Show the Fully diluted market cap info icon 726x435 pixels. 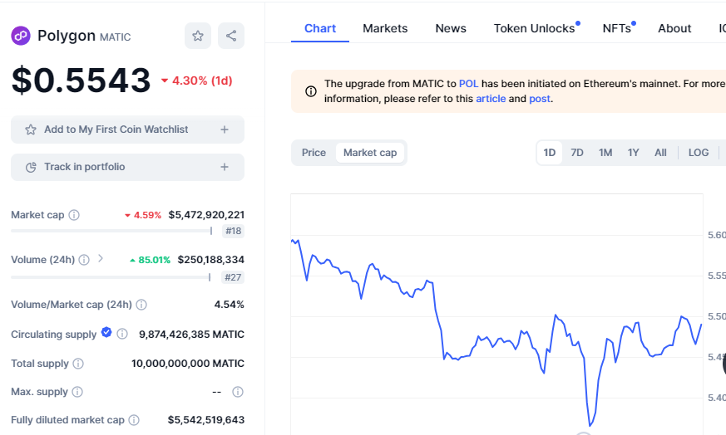[x=134, y=420]
